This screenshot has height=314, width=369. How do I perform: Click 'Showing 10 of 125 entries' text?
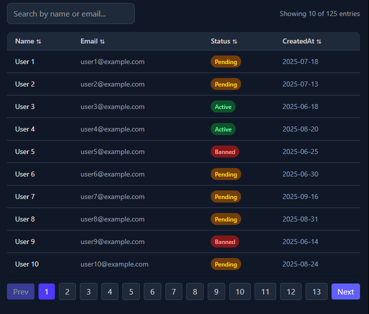coord(320,13)
